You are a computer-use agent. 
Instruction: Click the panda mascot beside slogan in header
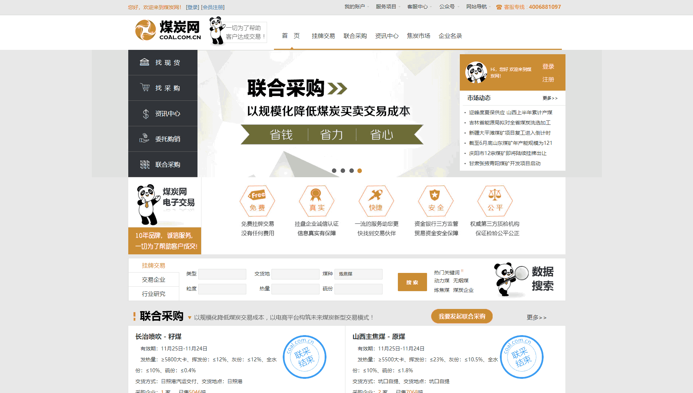pyautogui.click(x=217, y=31)
